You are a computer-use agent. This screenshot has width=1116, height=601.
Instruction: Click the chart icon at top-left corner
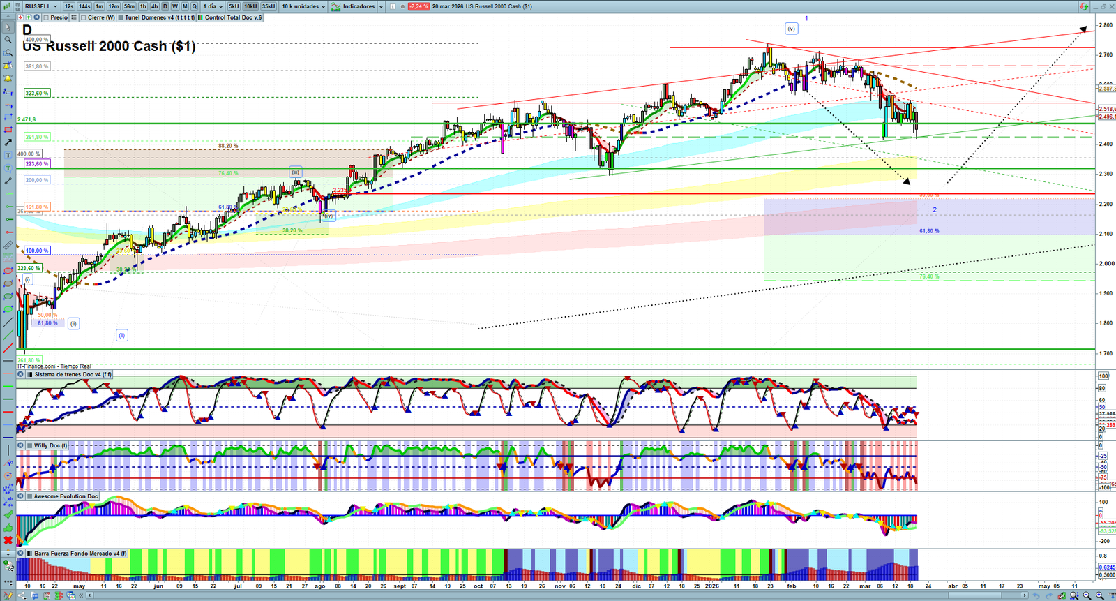pyautogui.click(x=6, y=6)
